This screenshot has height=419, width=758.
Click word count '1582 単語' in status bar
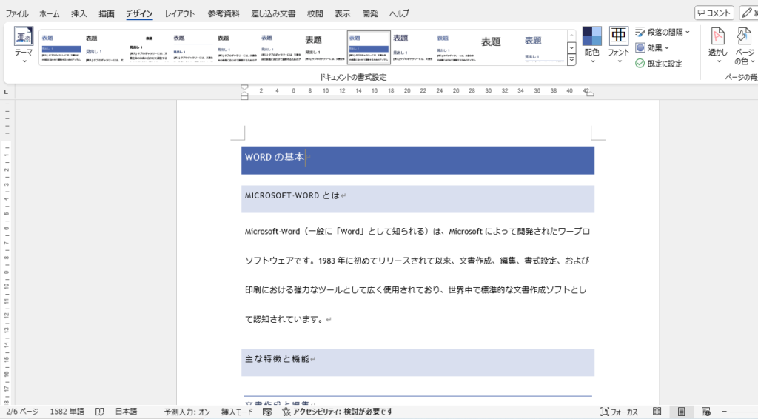(x=67, y=412)
